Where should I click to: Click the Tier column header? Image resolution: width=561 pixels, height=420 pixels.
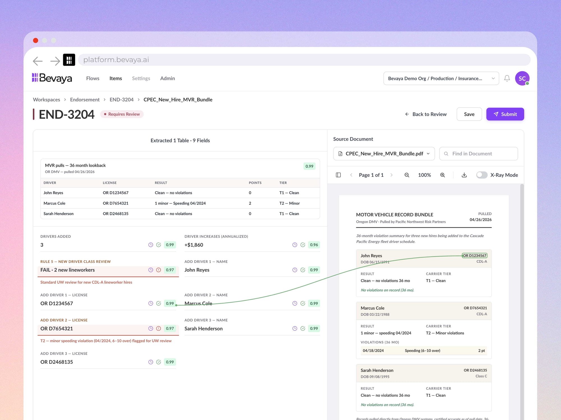[x=283, y=183]
